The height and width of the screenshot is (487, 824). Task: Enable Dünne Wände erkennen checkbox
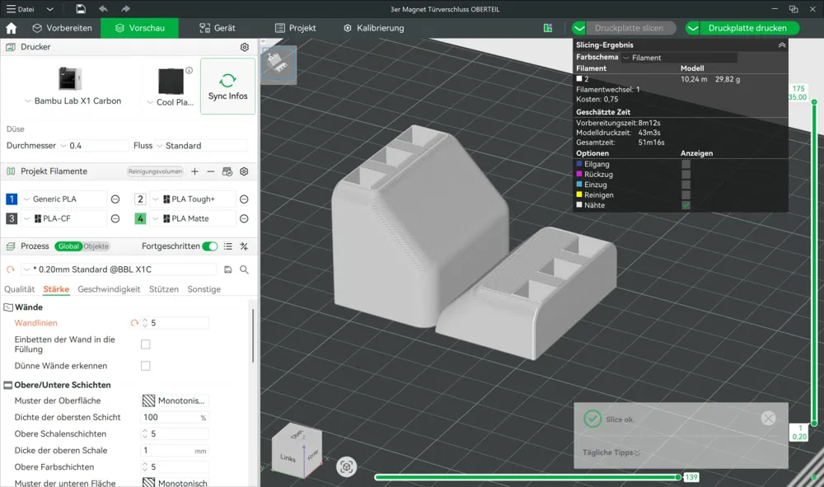click(146, 366)
